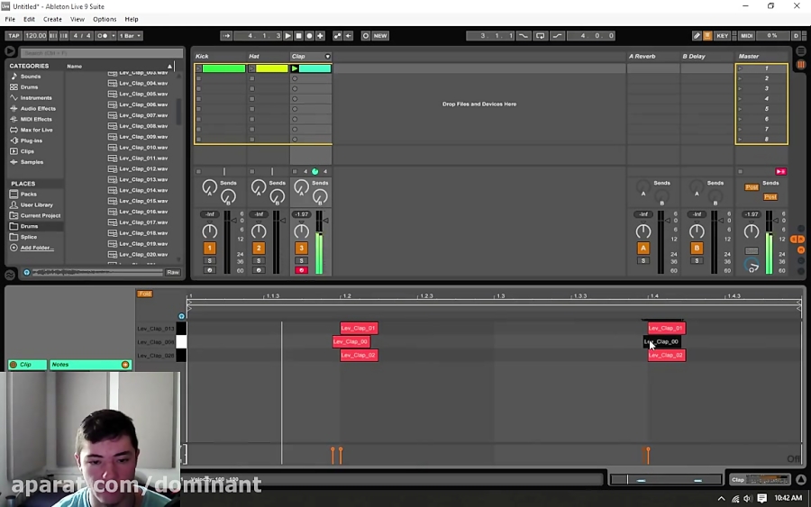
Task: Click the Follow playback arrow icon
Action: point(226,36)
